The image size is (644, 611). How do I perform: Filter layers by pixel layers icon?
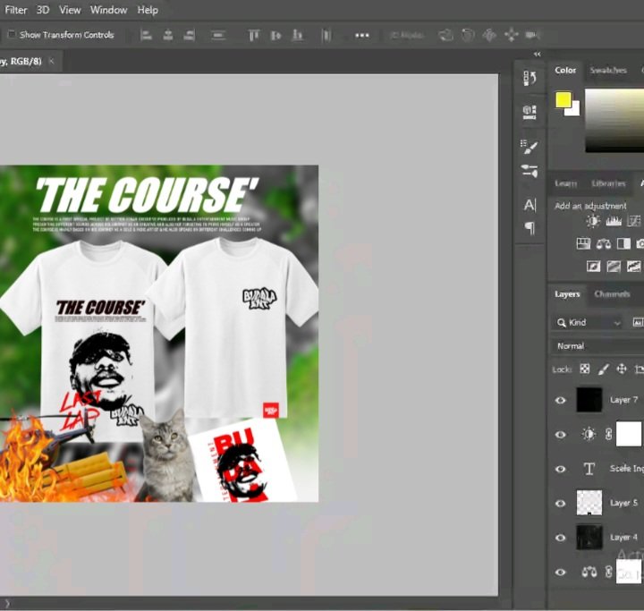pos(638,323)
